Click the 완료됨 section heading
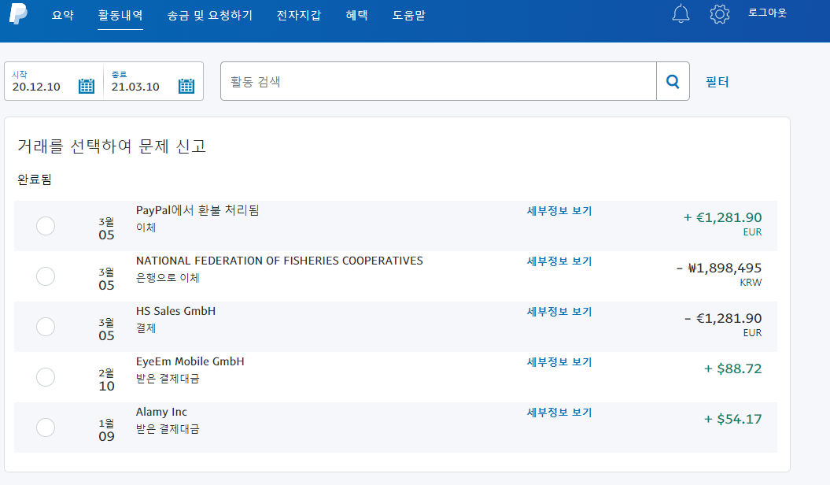 point(35,180)
